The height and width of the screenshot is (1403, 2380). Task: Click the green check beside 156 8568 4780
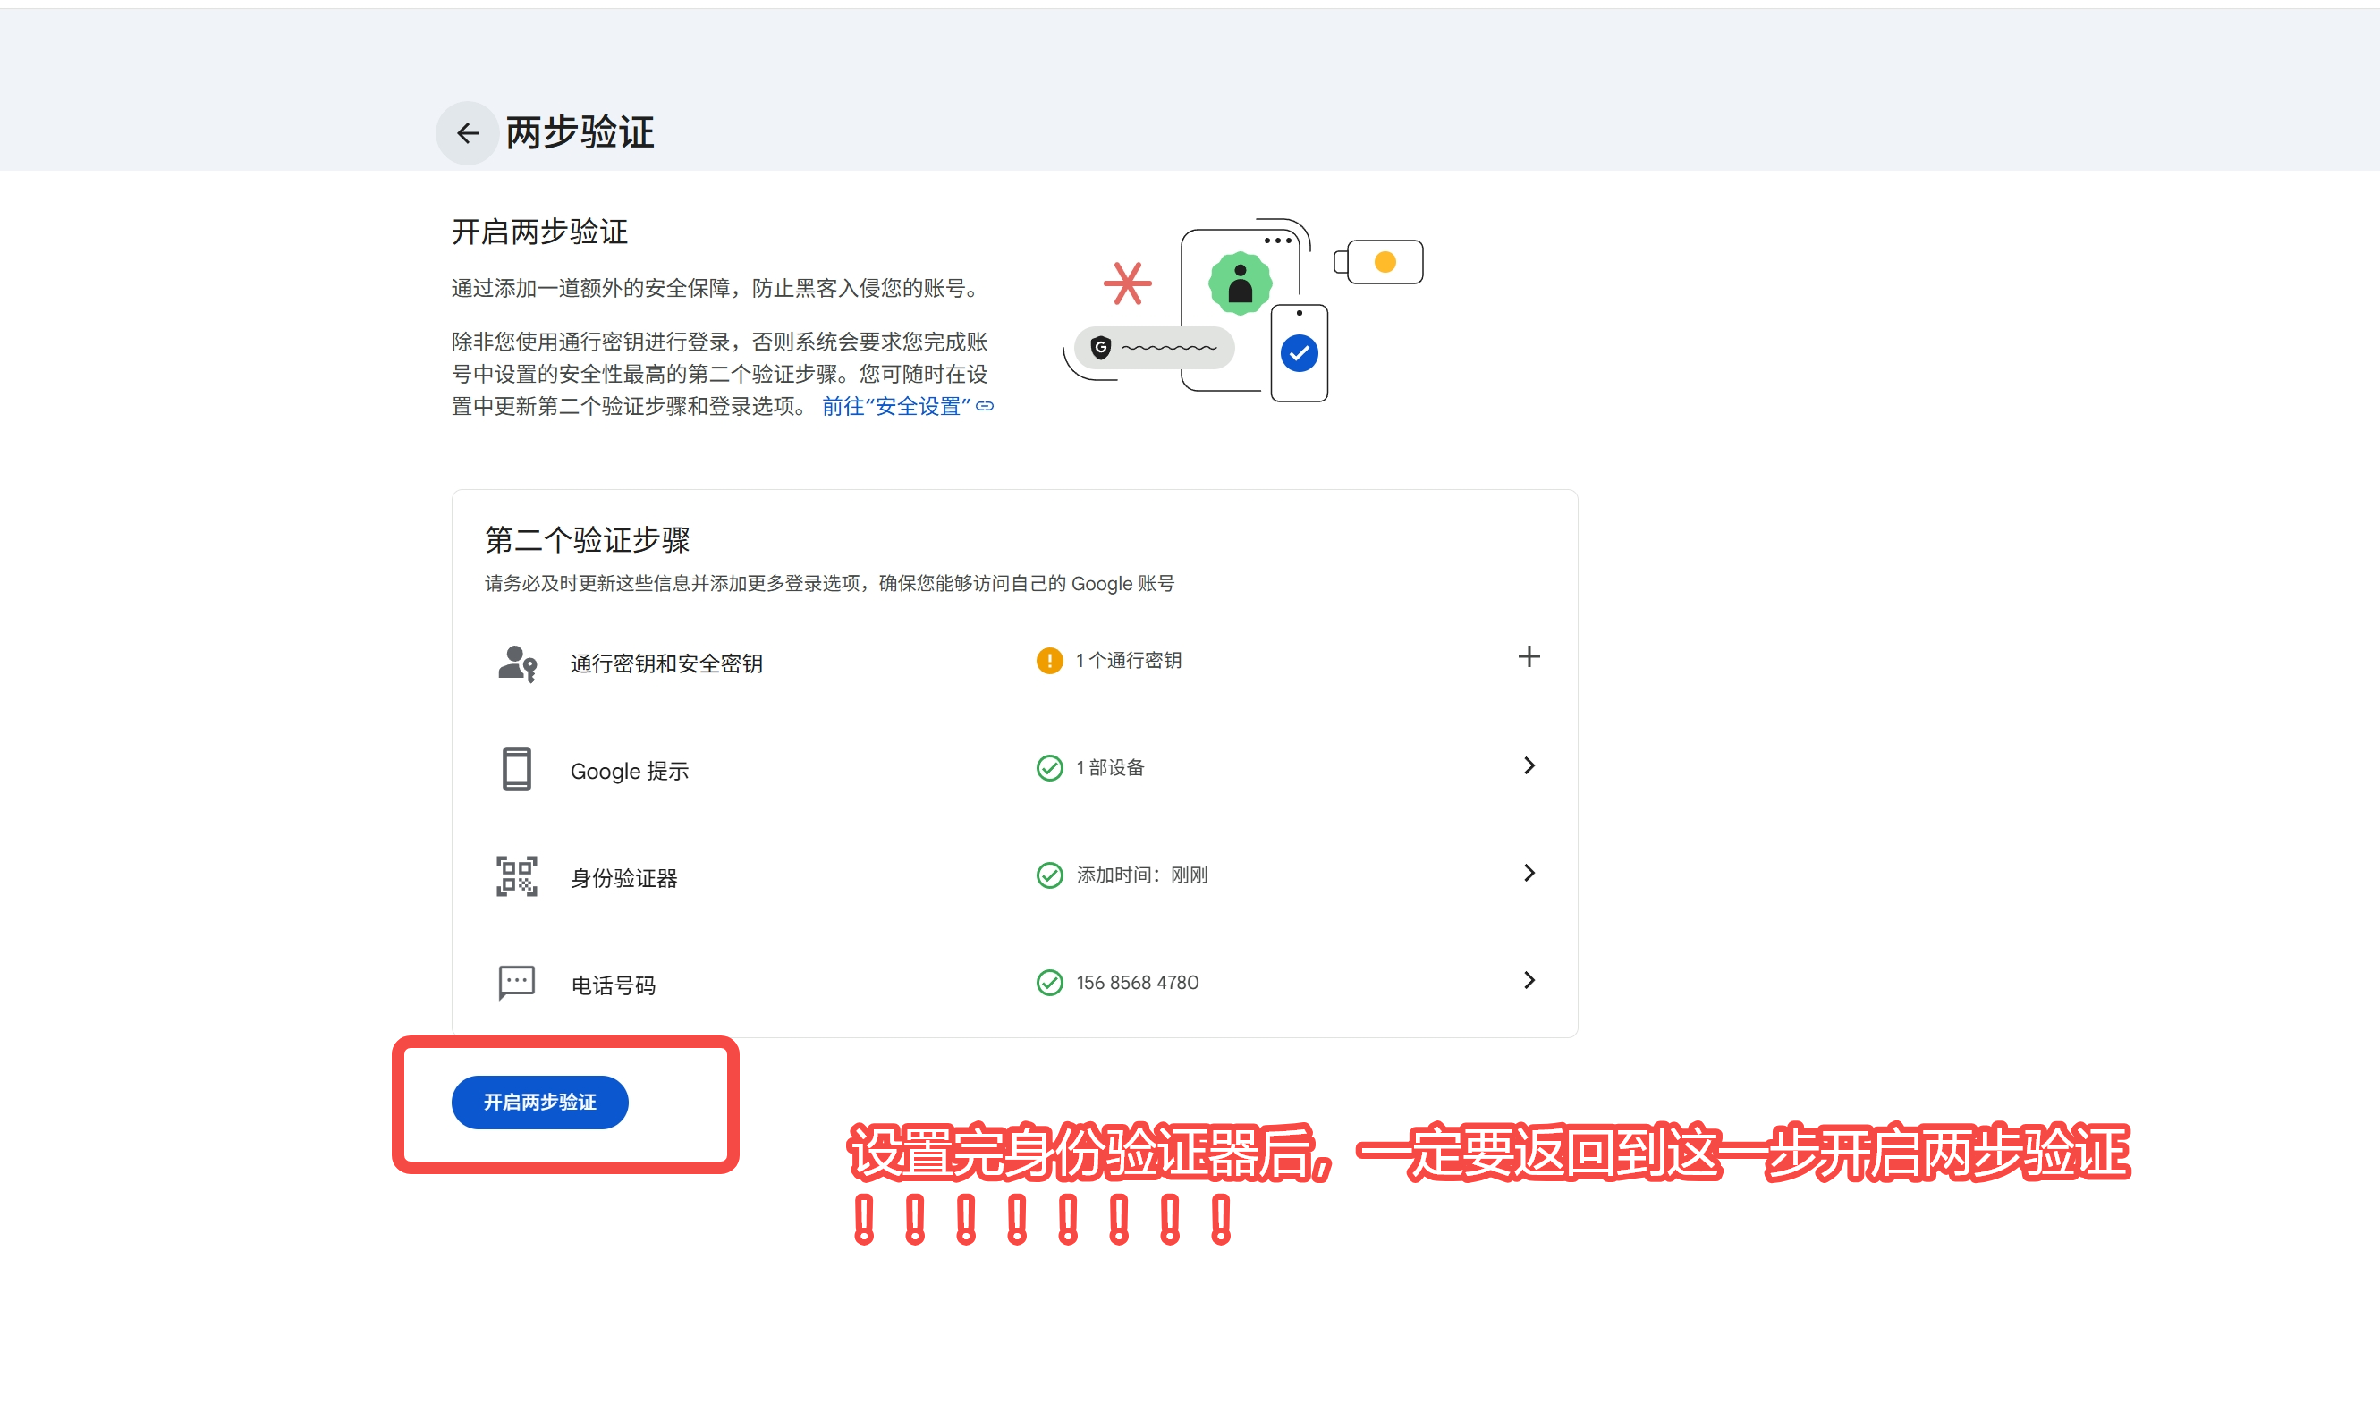tap(1048, 984)
